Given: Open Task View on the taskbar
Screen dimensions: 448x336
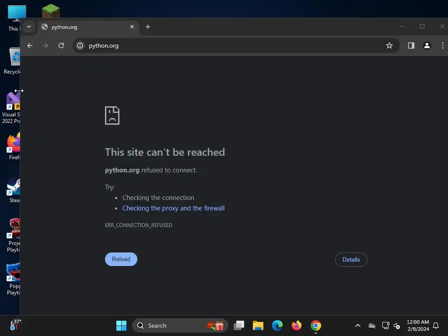Looking at the screenshot, I should point(239,325).
